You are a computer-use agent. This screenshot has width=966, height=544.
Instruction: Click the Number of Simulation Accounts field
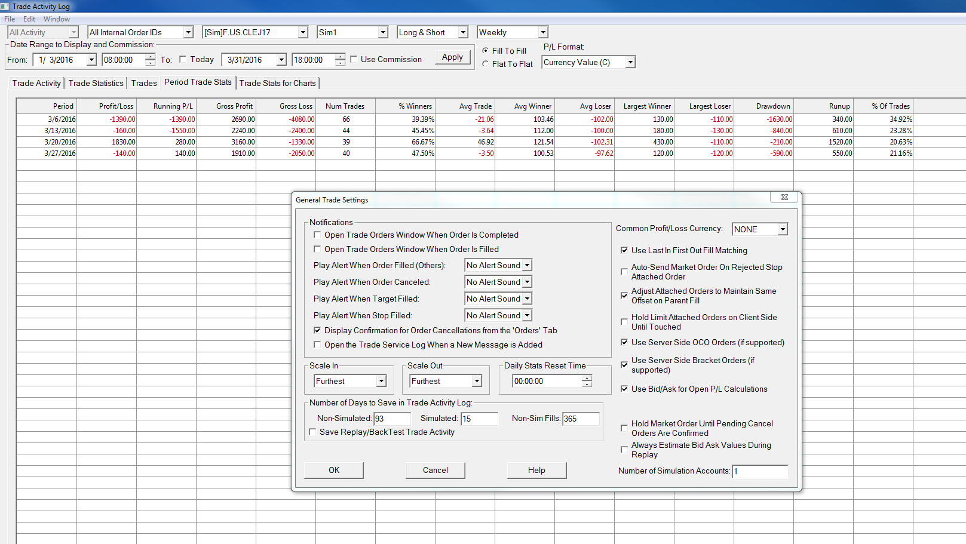(x=760, y=471)
